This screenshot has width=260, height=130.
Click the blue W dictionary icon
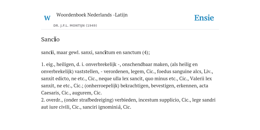[x=47, y=18]
